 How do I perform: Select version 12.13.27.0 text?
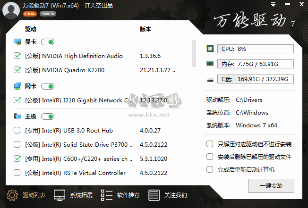pos(154,100)
